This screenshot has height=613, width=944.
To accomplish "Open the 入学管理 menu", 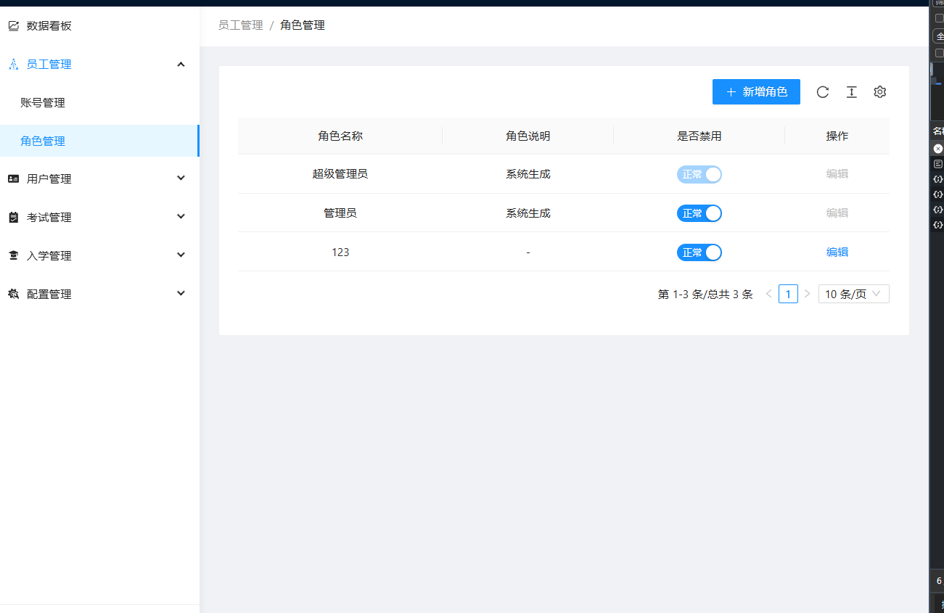I will (99, 256).
